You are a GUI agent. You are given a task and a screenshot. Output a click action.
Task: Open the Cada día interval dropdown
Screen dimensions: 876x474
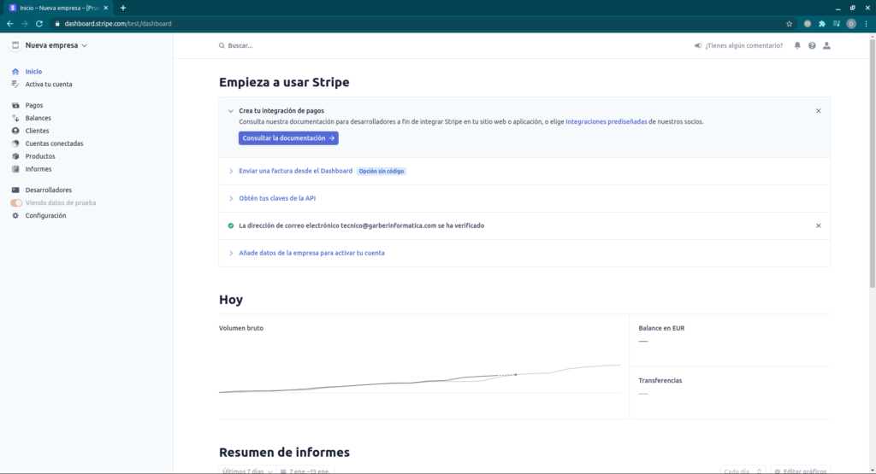[x=743, y=471]
